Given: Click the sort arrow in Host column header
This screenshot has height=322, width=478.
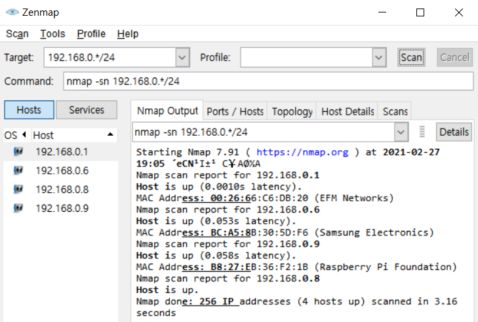Looking at the screenshot, I should click(x=110, y=134).
